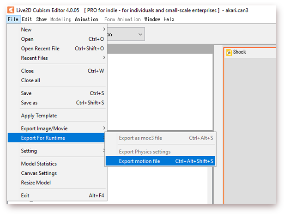The height and width of the screenshot is (214, 290).
Task: Open the Modeling menu
Action: [x=60, y=19]
